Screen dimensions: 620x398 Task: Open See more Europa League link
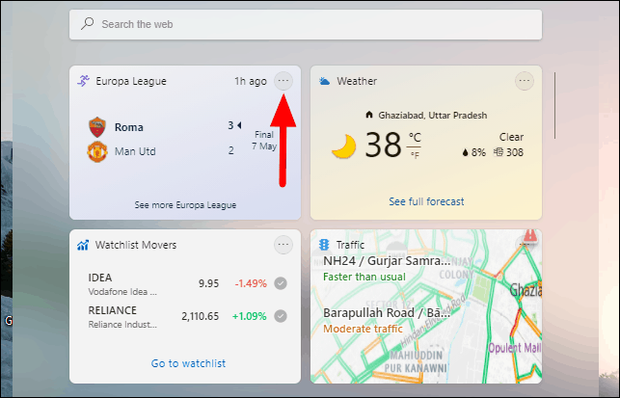coord(185,205)
